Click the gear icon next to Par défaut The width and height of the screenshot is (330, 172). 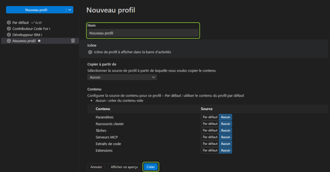[x=9, y=23]
